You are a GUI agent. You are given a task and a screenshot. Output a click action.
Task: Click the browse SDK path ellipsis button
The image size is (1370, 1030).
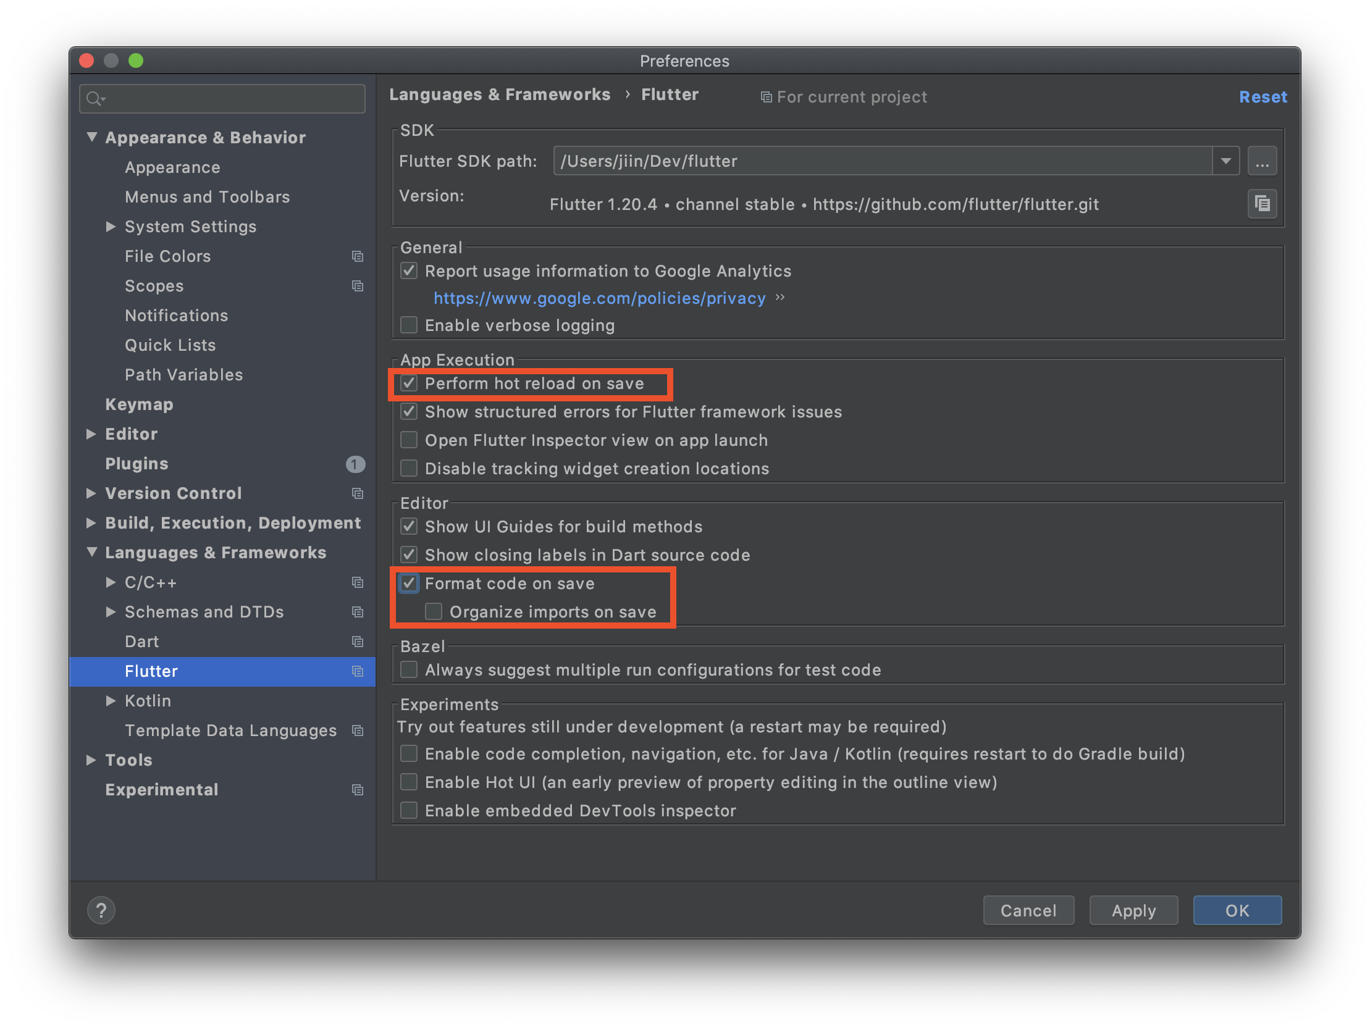click(x=1262, y=162)
